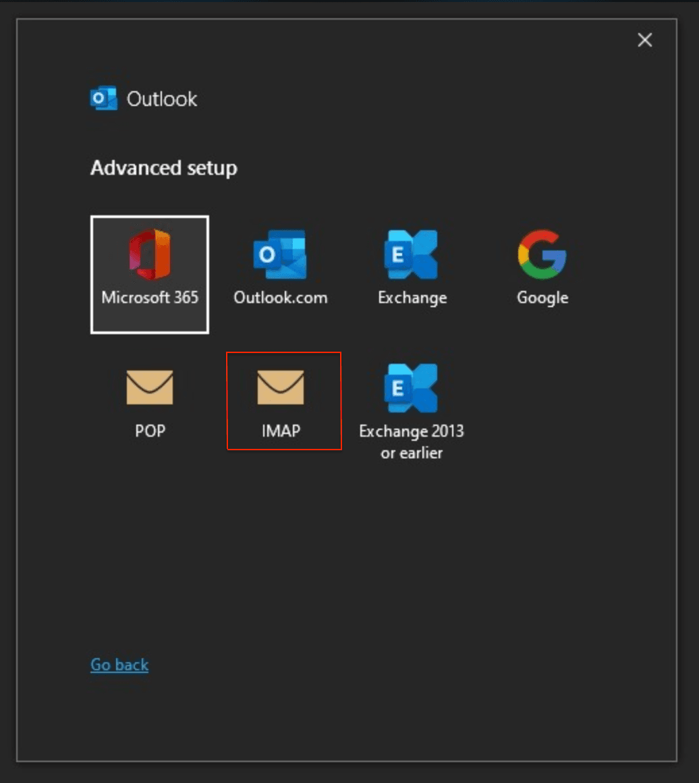
Task: Pick the Exchange account icon
Action: [x=411, y=254]
